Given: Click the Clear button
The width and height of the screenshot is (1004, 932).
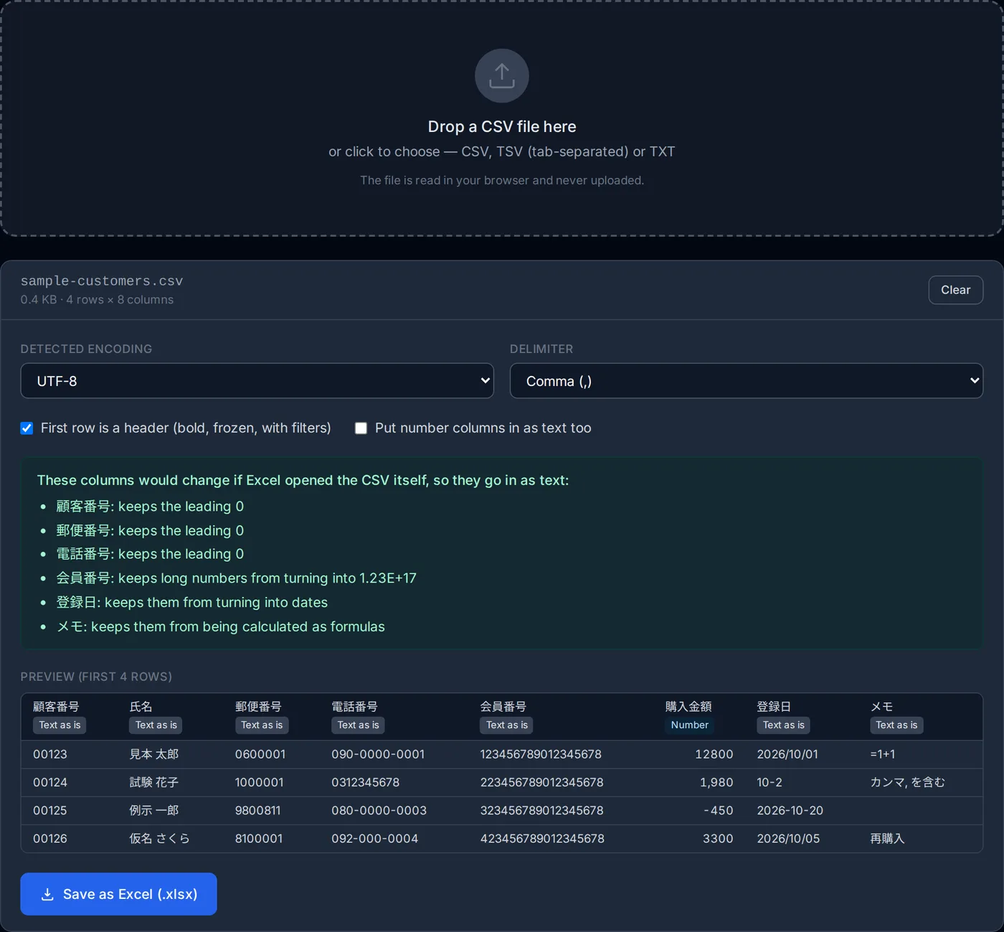Looking at the screenshot, I should pos(955,290).
